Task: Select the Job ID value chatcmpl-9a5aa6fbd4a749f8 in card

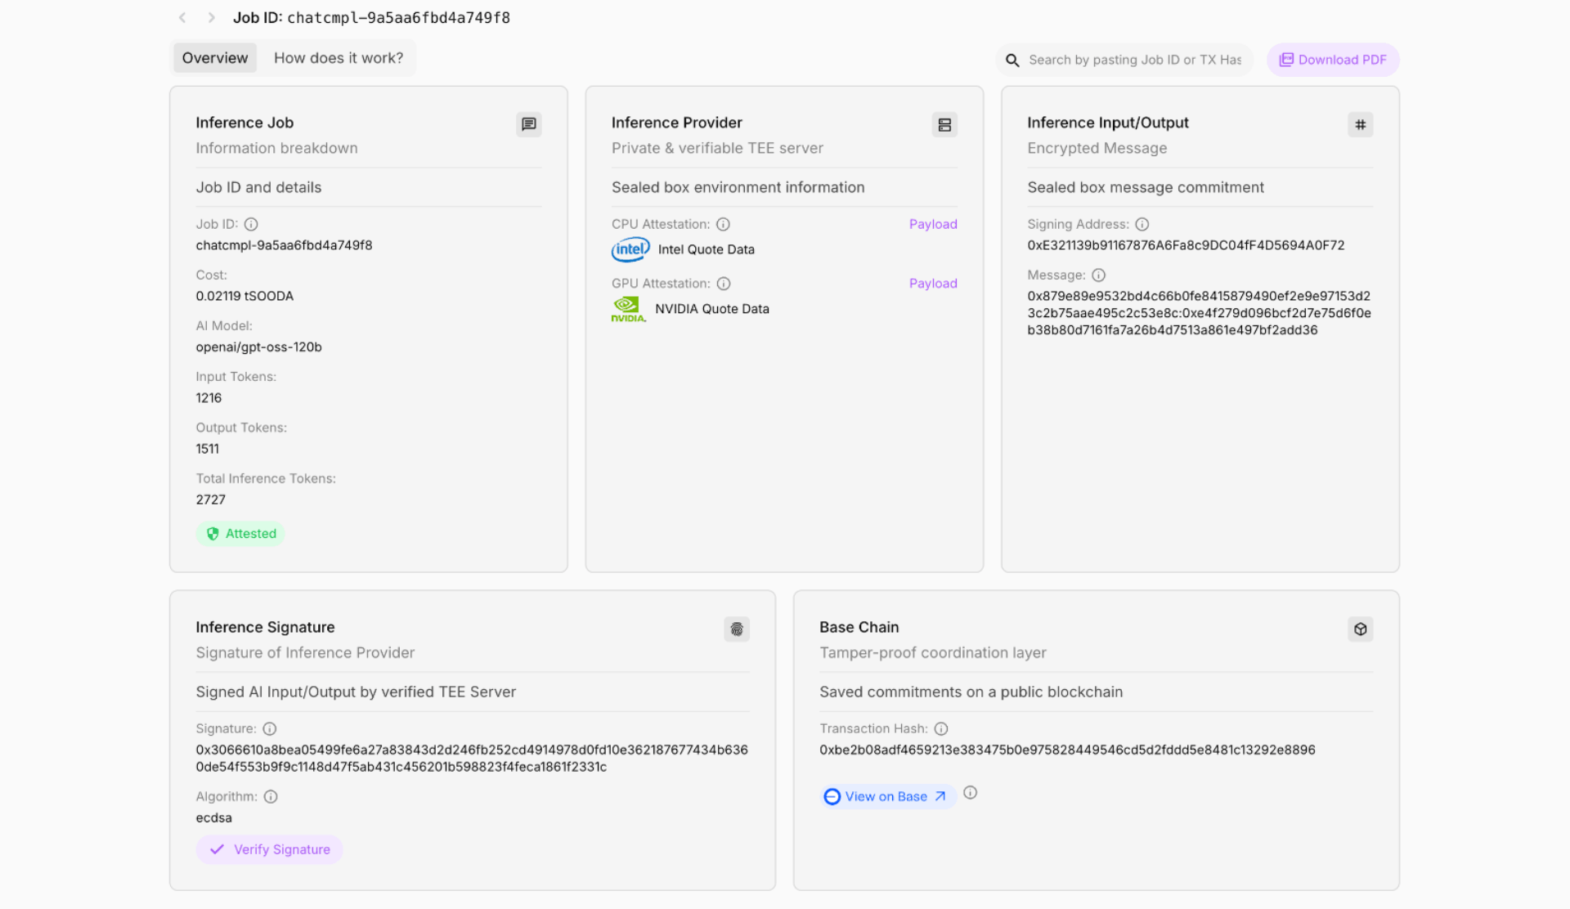Action: coord(284,245)
